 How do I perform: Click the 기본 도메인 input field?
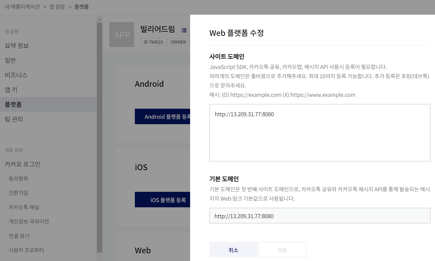(320, 216)
